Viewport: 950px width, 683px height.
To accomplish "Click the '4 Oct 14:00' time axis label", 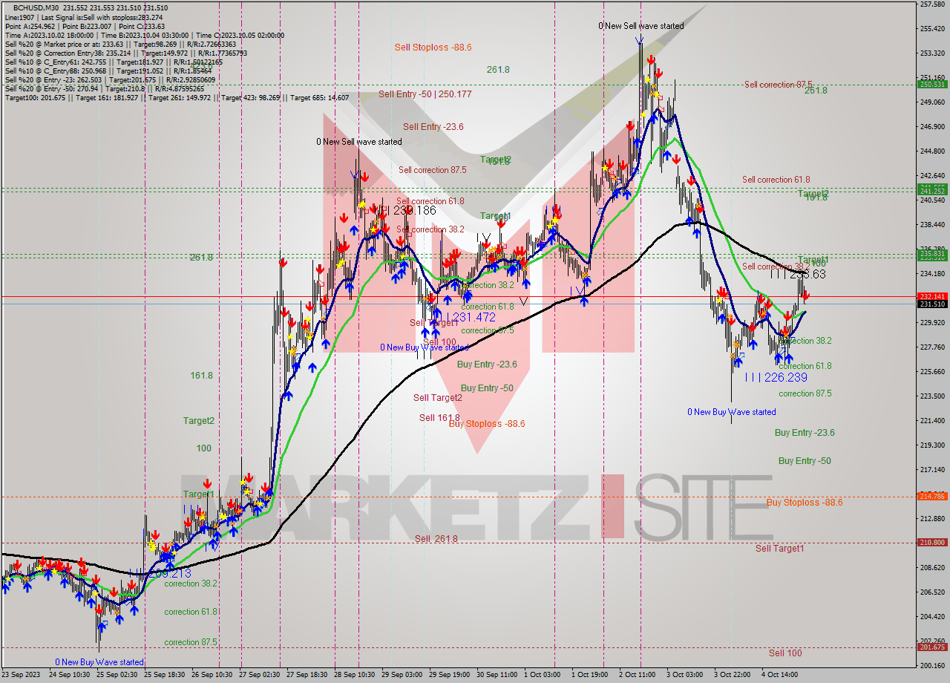I will click(x=781, y=675).
